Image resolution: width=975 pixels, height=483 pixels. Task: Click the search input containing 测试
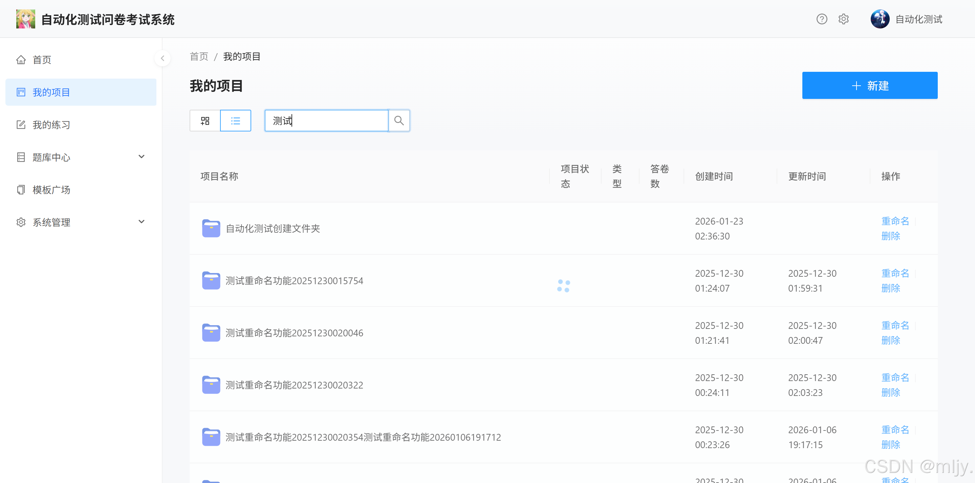(x=326, y=121)
